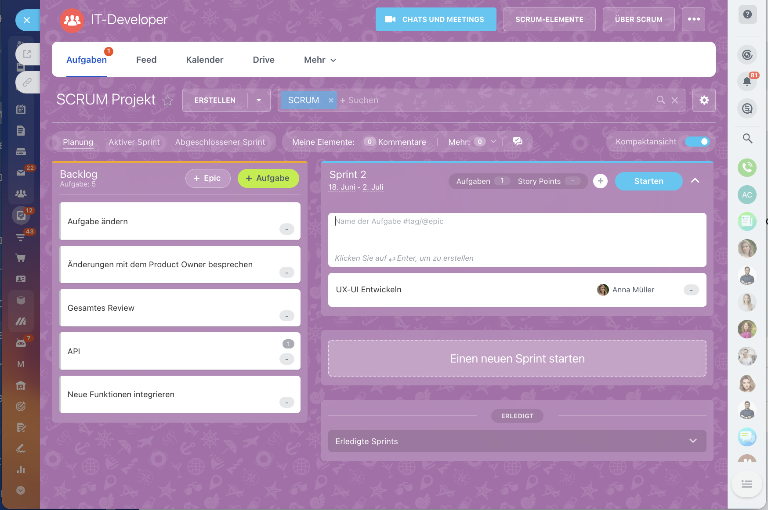Switch to the Kalender tab

tap(204, 60)
